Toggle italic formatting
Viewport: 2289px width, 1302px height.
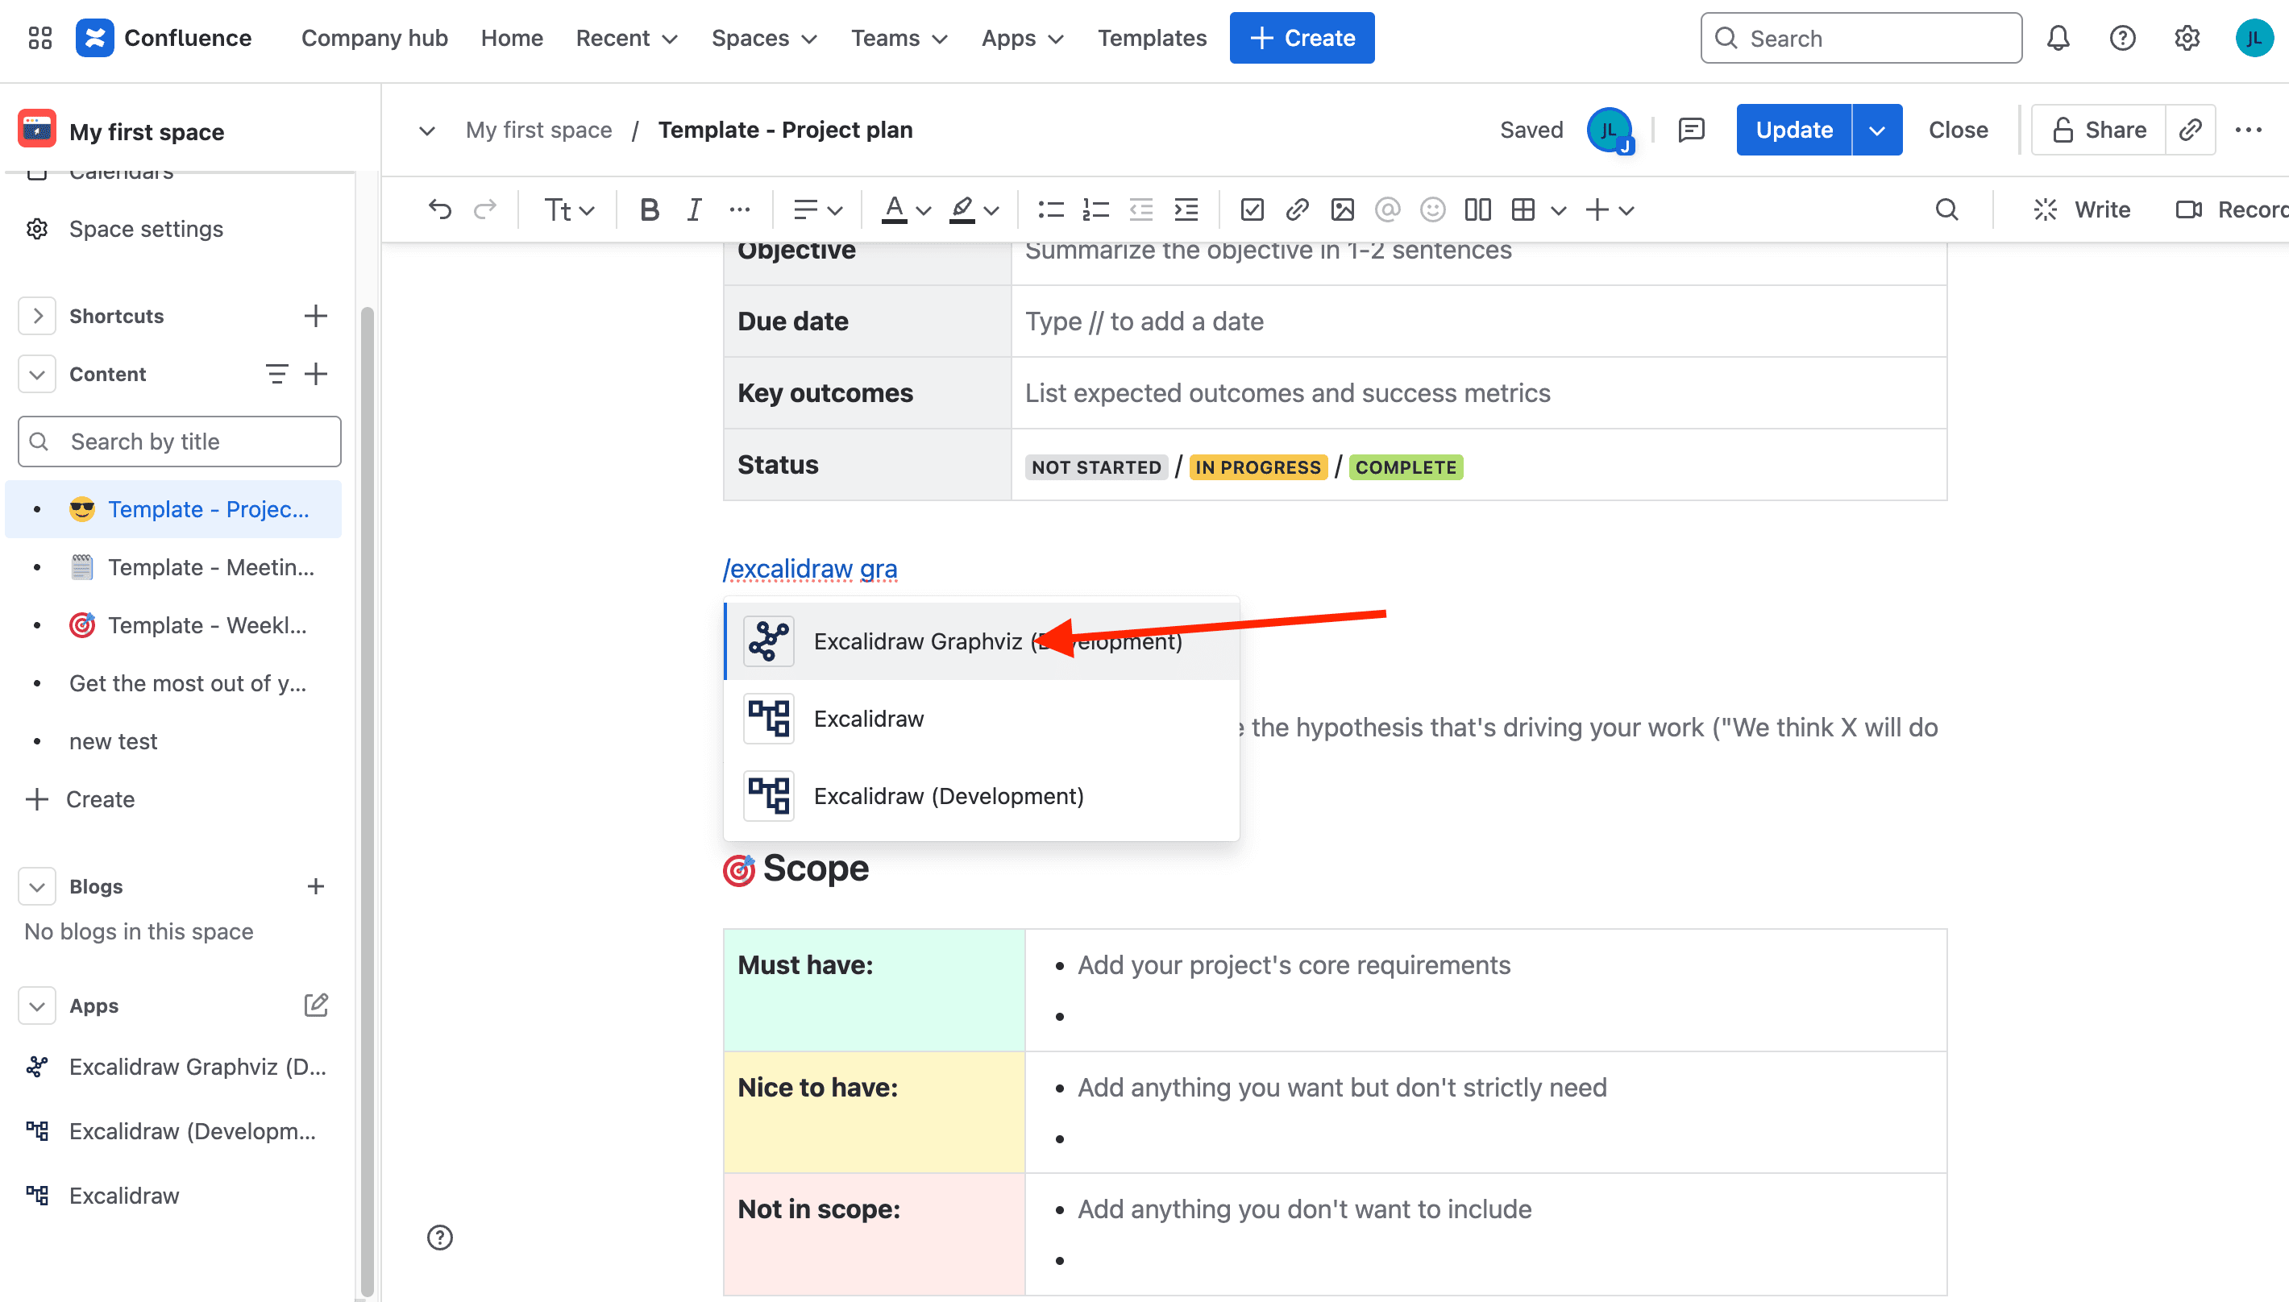click(x=694, y=209)
